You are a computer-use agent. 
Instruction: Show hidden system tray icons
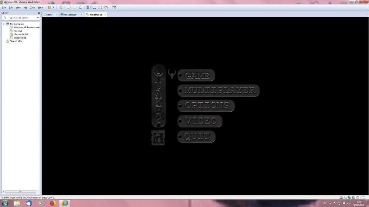330,203
